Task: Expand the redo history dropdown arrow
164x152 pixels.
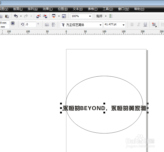Action: 31,16
